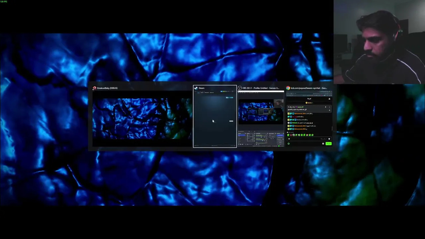Viewport: 425px width, 239px height.
Task: Switch to the OBS 29.1.1 window thumbnail
Action: pyautogui.click(x=261, y=119)
